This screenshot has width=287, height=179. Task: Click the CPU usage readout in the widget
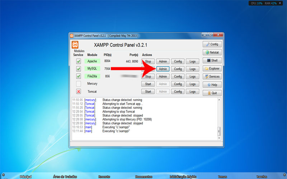coord(257,3)
